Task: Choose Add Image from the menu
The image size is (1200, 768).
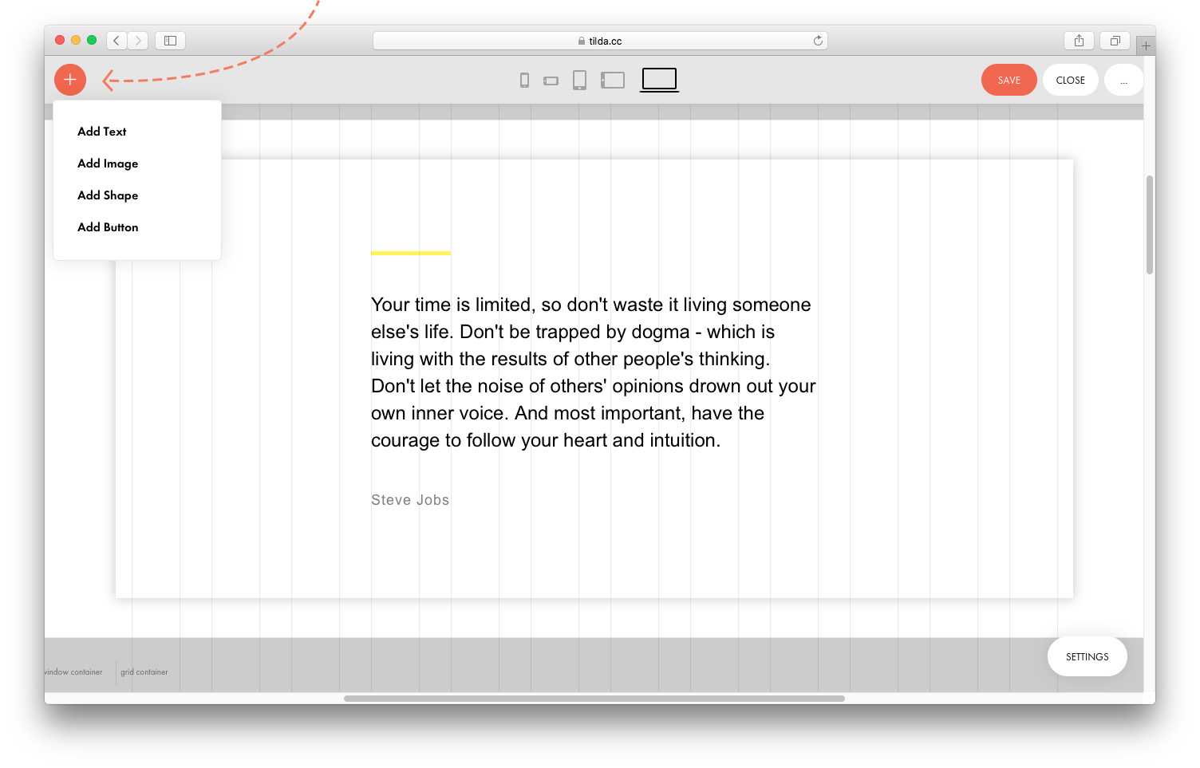Action: pyautogui.click(x=108, y=163)
